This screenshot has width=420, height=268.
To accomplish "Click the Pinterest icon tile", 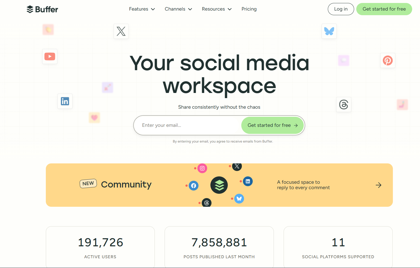I will 387,60.
